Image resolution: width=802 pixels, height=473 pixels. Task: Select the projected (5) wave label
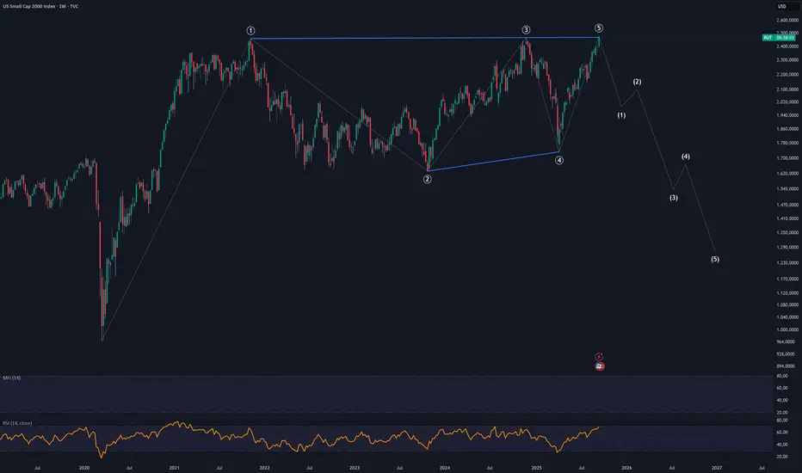pyautogui.click(x=715, y=259)
